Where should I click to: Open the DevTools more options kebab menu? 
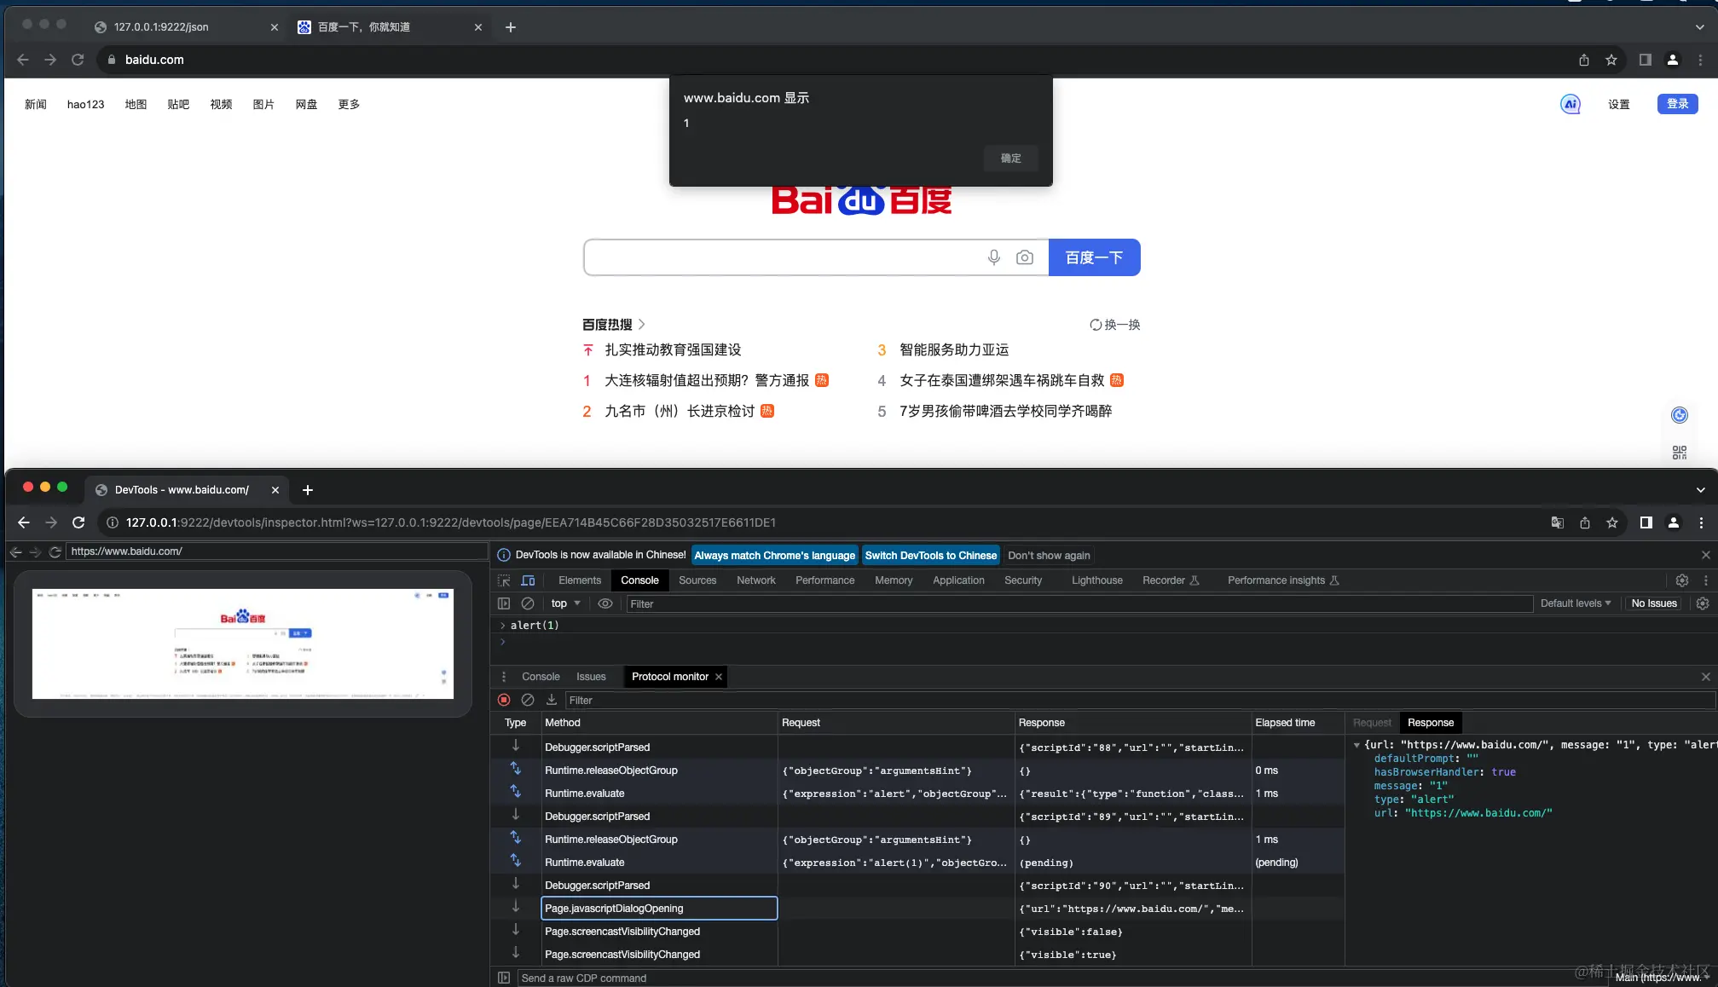[1705, 580]
